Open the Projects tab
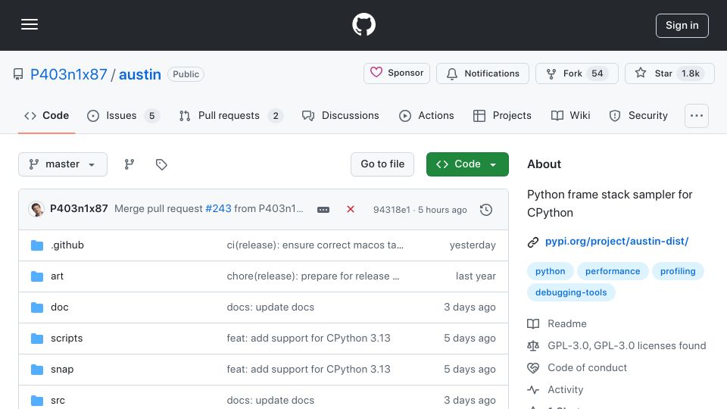727x409 pixels. click(502, 115)
